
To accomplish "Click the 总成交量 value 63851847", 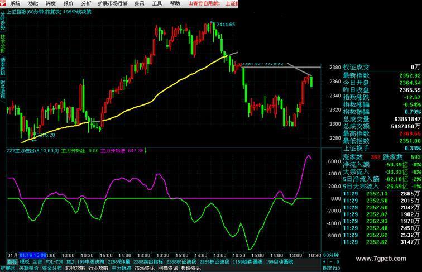I will pyautogui.click(x=407, y=120).
